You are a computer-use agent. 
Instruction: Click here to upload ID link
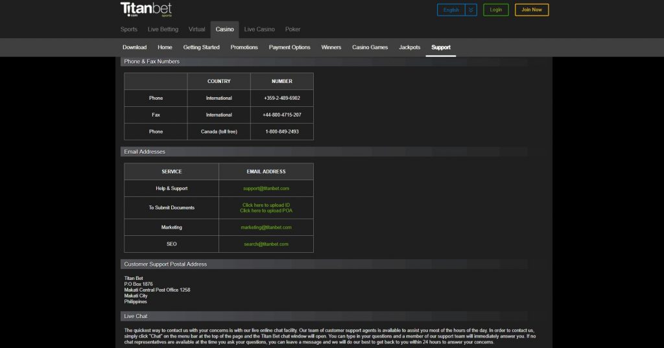(x=266, y=205)
